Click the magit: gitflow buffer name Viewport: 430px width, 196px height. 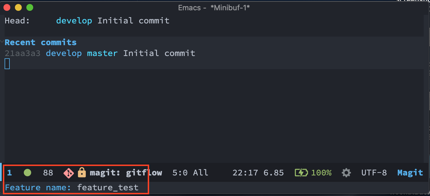click(x=126, y=173)
